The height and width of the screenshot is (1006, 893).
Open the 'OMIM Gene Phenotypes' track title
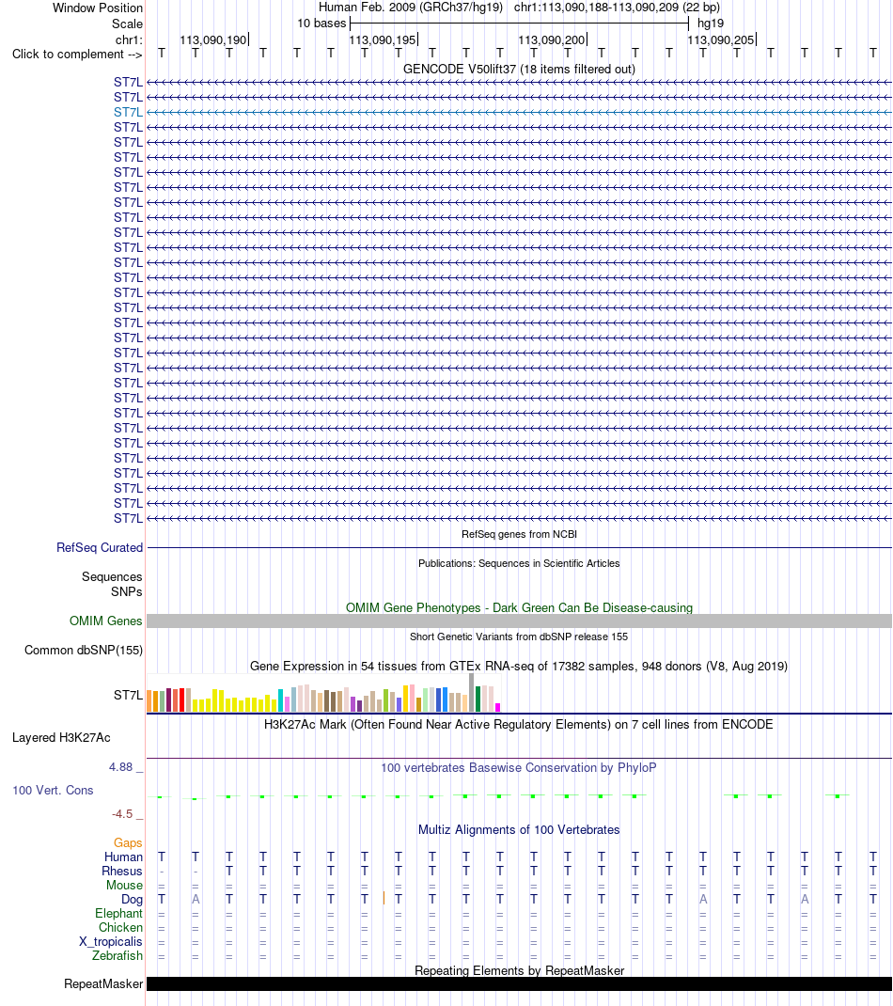(x=519, y=607)
